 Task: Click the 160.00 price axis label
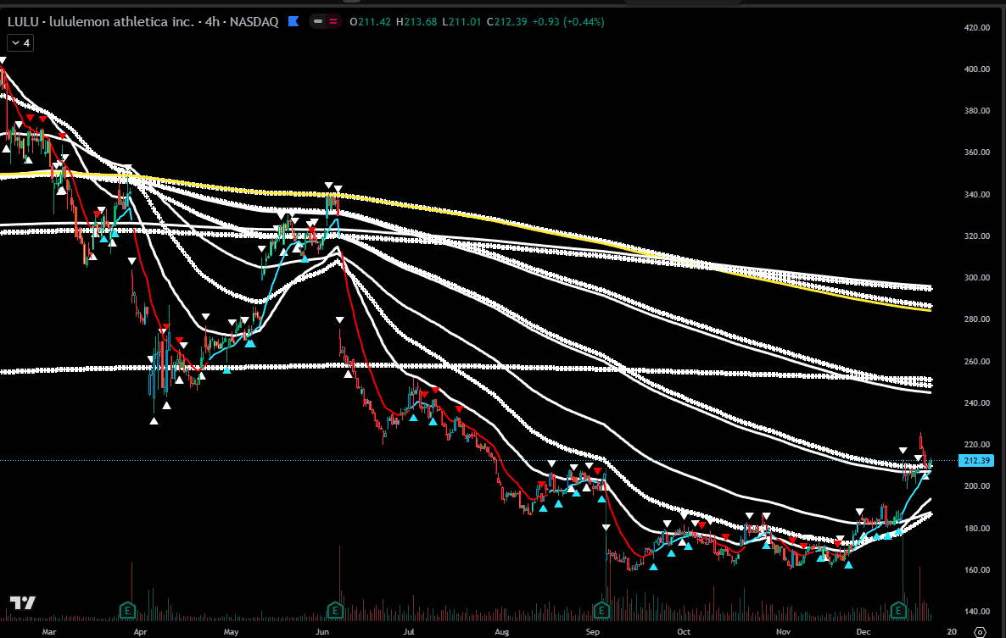pyautogui.click(x=977, y=570)
